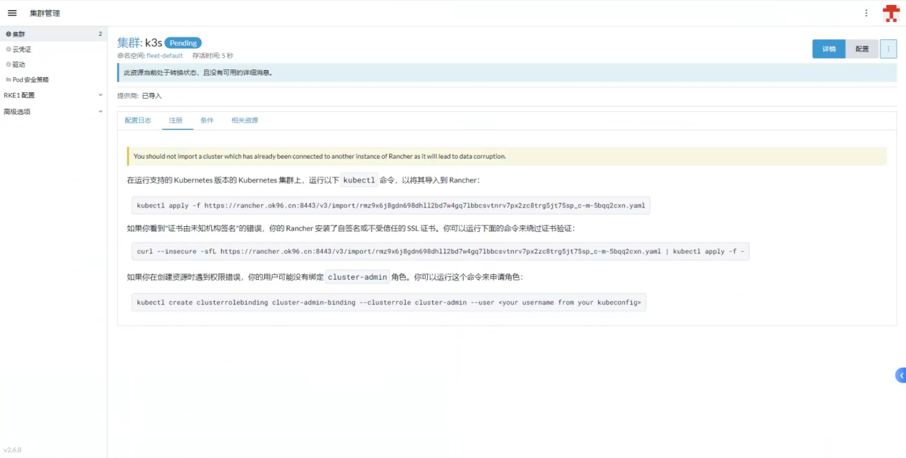This screenshot has height=458, width=906.
Task: Open the 配置日志 tab
Action: [x=138, y=120]
